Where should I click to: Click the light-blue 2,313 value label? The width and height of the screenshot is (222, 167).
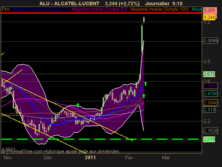(209, 110)
